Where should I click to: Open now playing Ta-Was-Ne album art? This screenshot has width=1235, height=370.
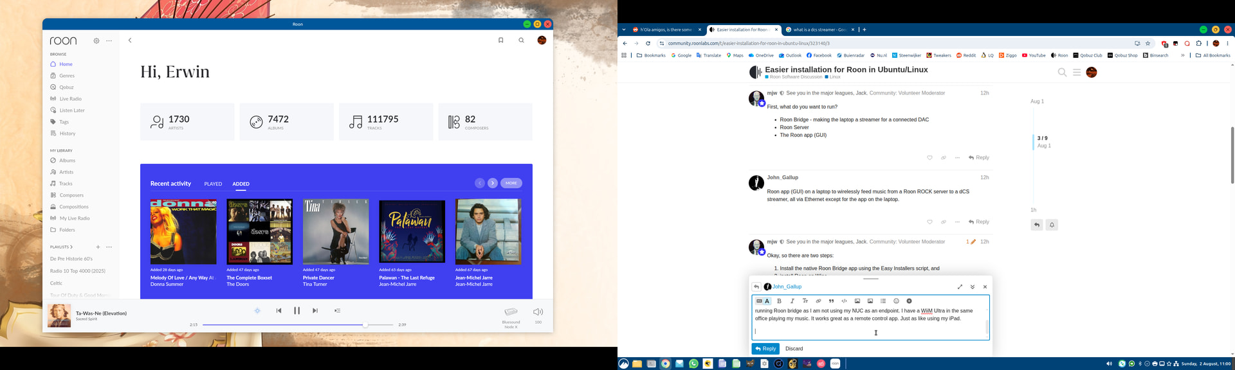tap(59, 316)
